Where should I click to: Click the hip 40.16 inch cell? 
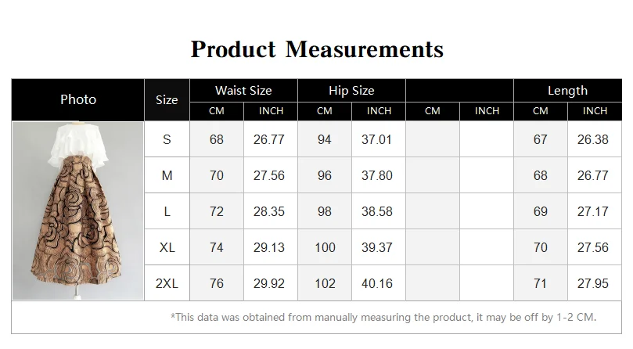point(378,283)
